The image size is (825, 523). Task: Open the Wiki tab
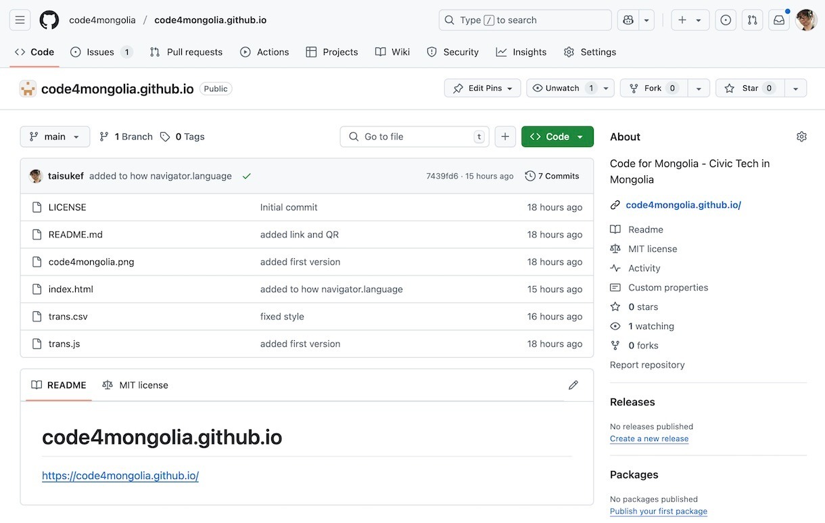(392, 52)
